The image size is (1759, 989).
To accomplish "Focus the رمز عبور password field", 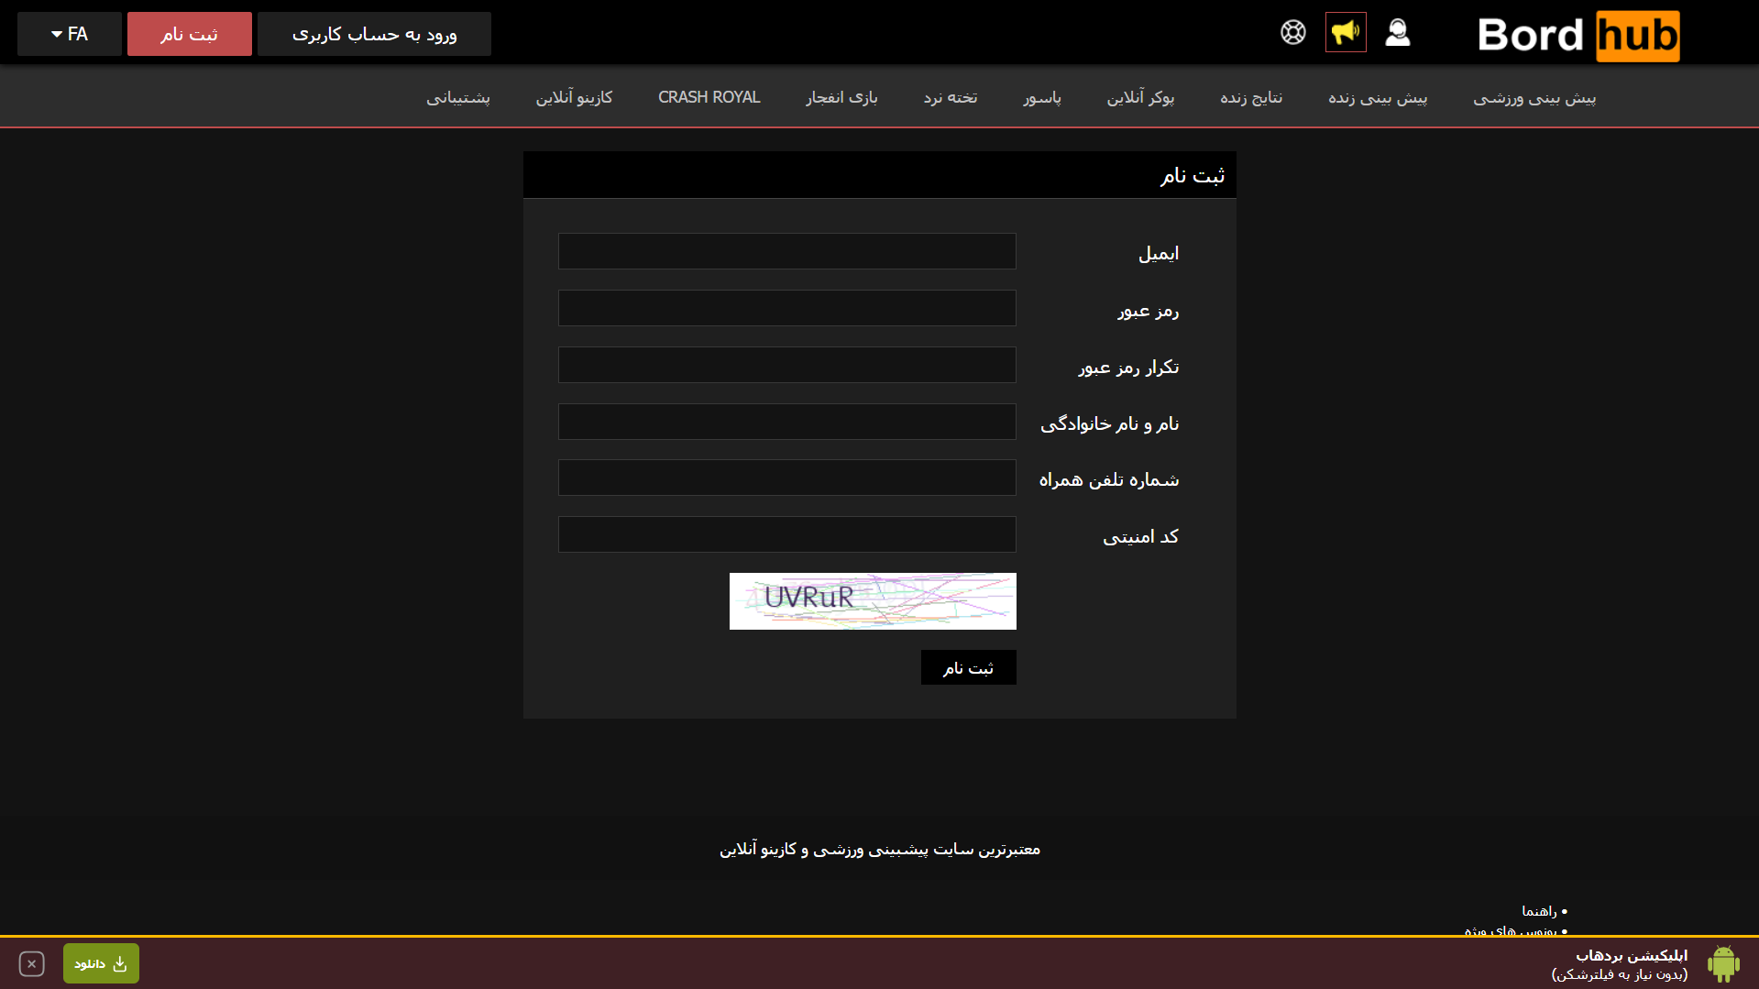I will pos(787,308).
